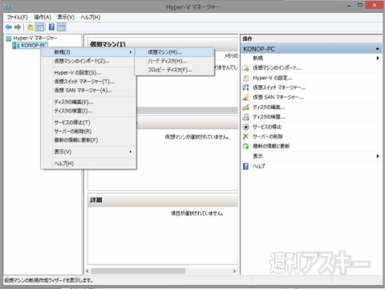Image resolution: width=385 pixels, height=289 pixels.
Task: Open the 表示(V) menu bar item
Action: tap(66, 17)
